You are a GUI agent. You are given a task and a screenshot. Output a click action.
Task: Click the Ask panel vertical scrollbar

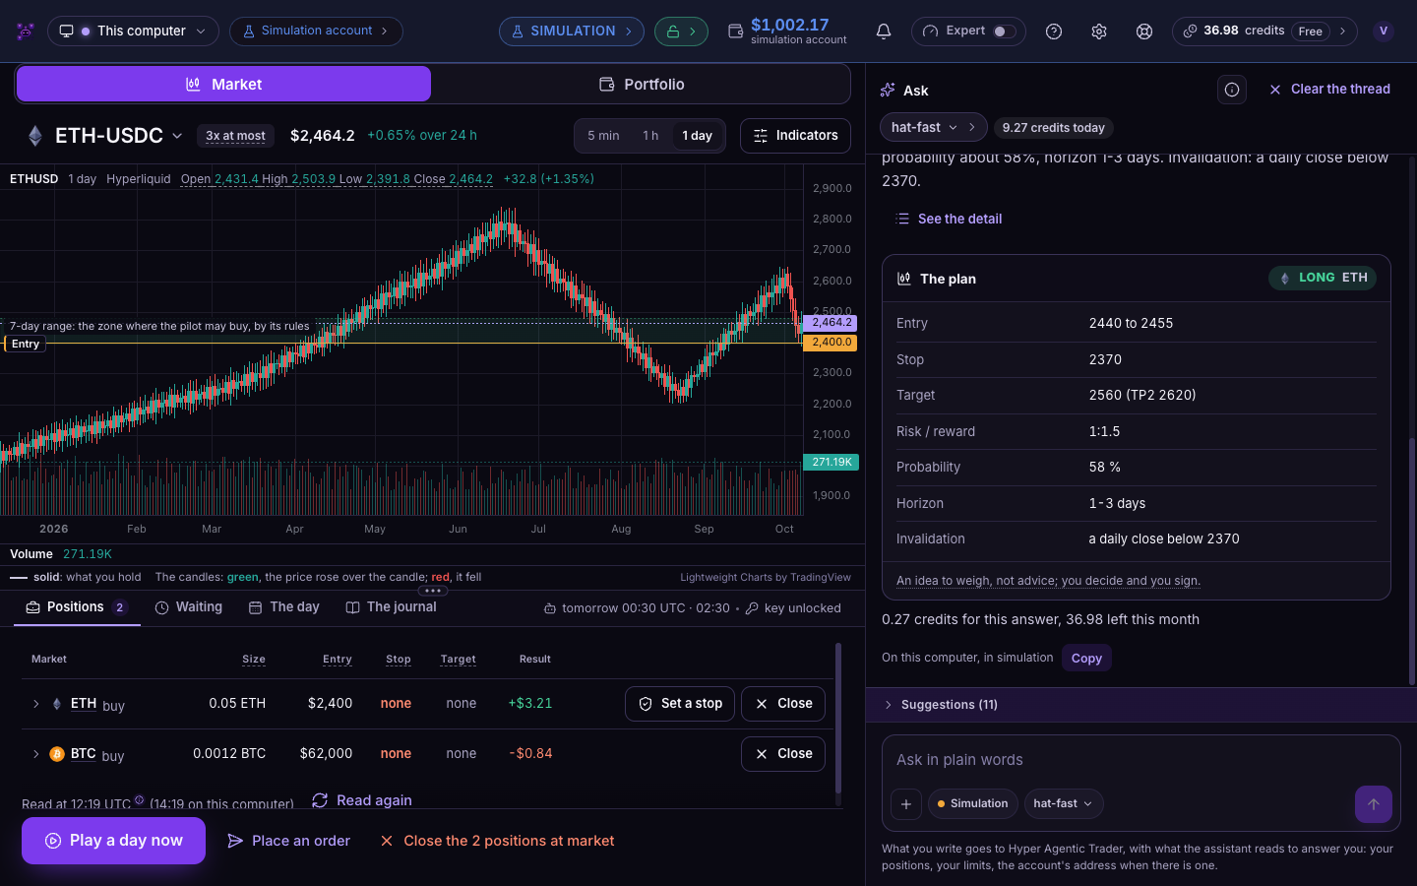[x=1412, y=561]
